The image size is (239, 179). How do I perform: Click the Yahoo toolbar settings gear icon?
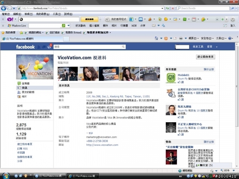click(233, 19)
